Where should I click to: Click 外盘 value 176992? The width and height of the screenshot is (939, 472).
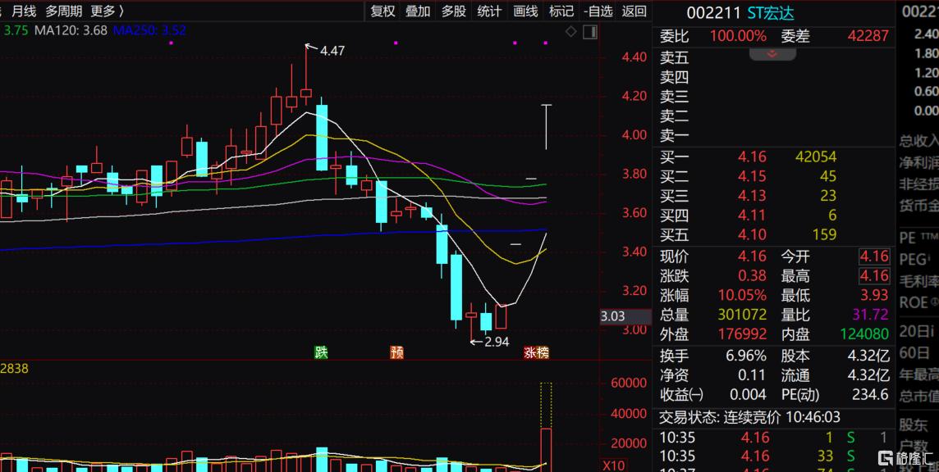(x=742, y=334)
